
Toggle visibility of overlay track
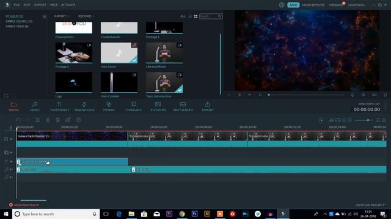coord(11,153)
